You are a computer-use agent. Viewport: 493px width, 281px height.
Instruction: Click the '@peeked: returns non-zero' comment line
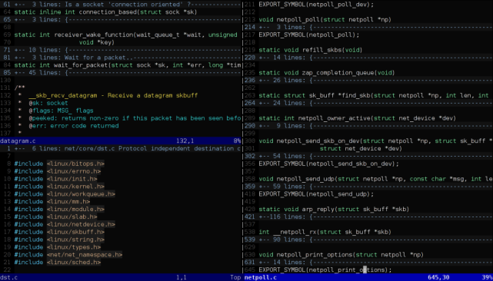[135, 118]
